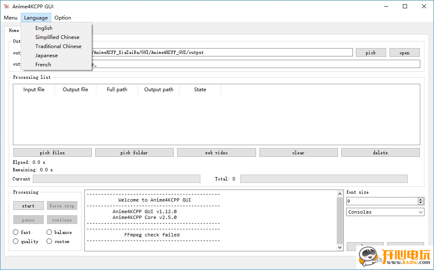Minimize the Anime4KCPP GUI window

click(x=386, y=6)
